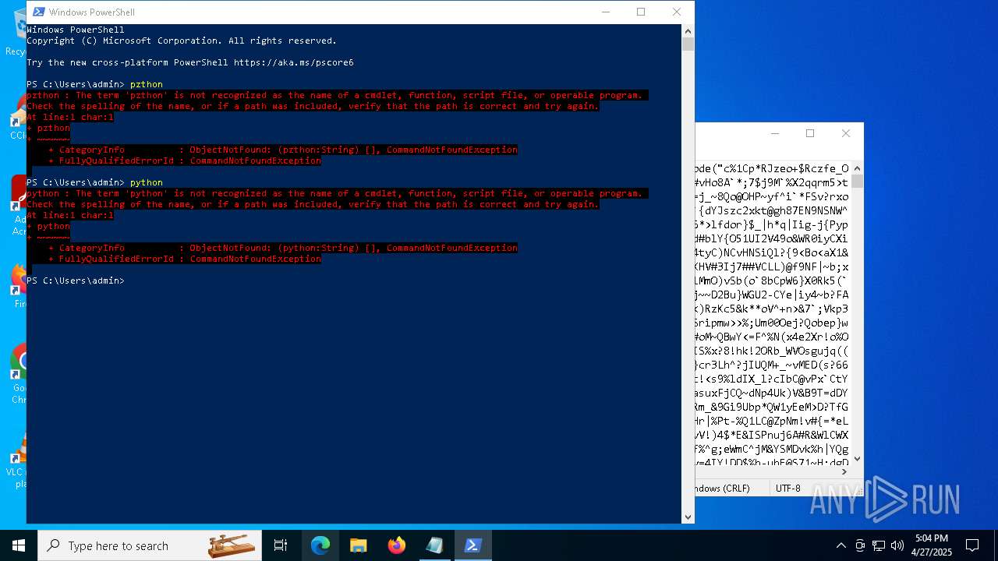The width and height of the screenshot is (998, 561).
Task: Click the aka.ms/pscore6 URL text
Action: click(294, 62)
